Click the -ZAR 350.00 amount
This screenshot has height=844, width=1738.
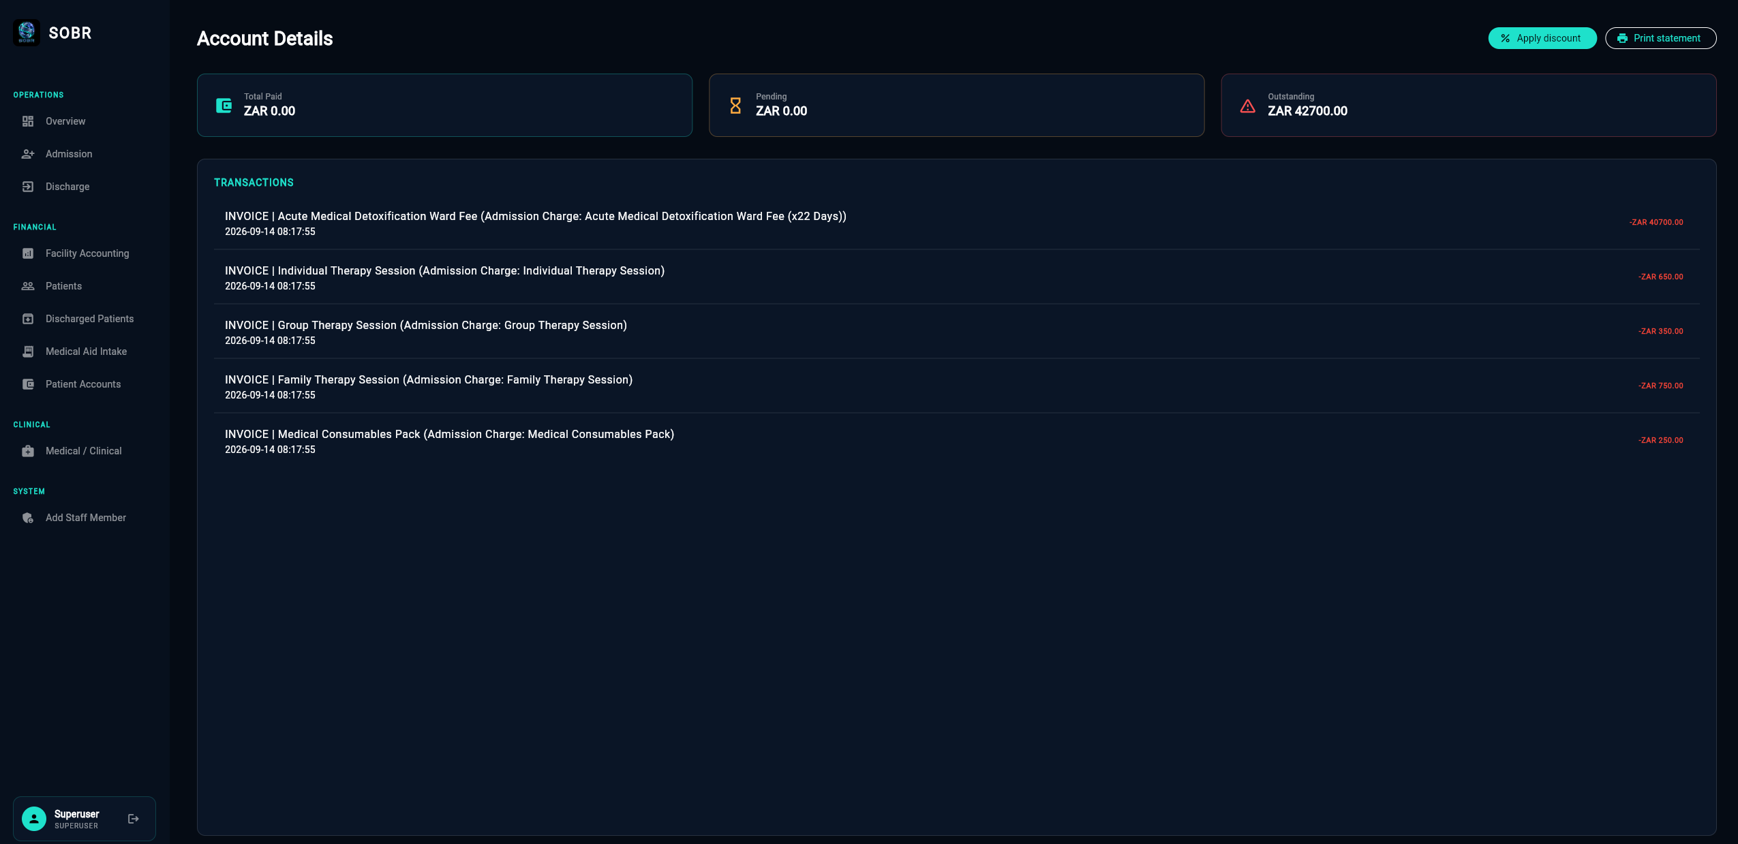[1660, 331]
